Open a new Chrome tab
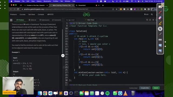This screenshot has height=97, width=173. (x=103, y=5)
